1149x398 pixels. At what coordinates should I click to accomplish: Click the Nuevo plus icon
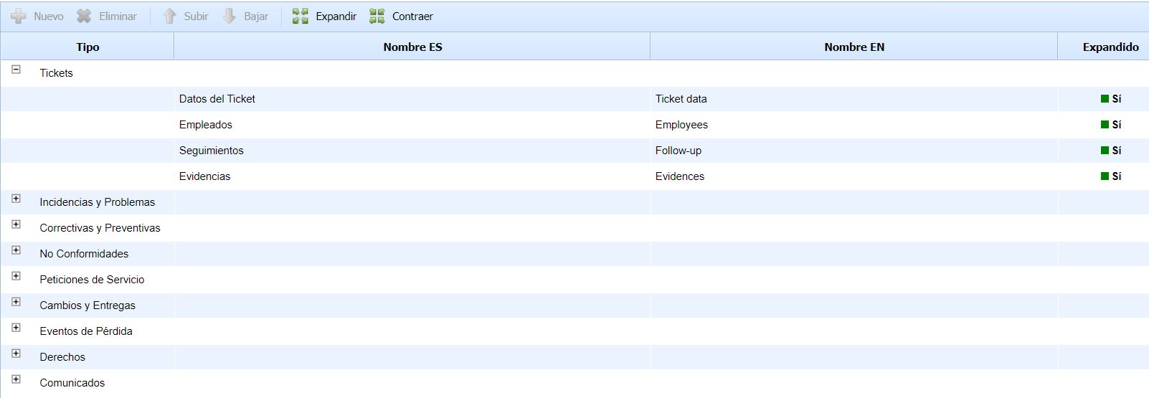(19, 16)
